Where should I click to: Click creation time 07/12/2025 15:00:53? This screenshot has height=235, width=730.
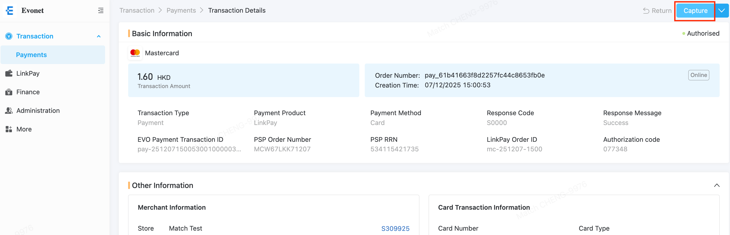[x=457, y=85]
